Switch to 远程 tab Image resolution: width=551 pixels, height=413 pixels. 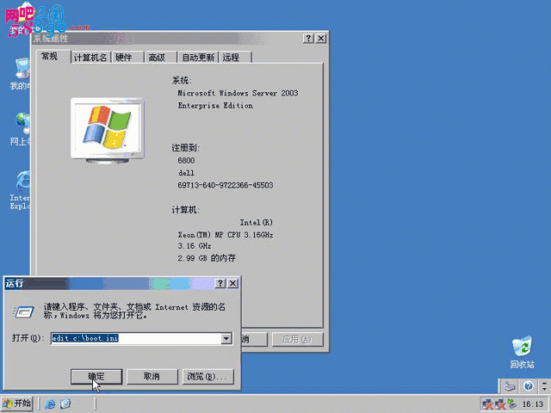tap(235, 58)
